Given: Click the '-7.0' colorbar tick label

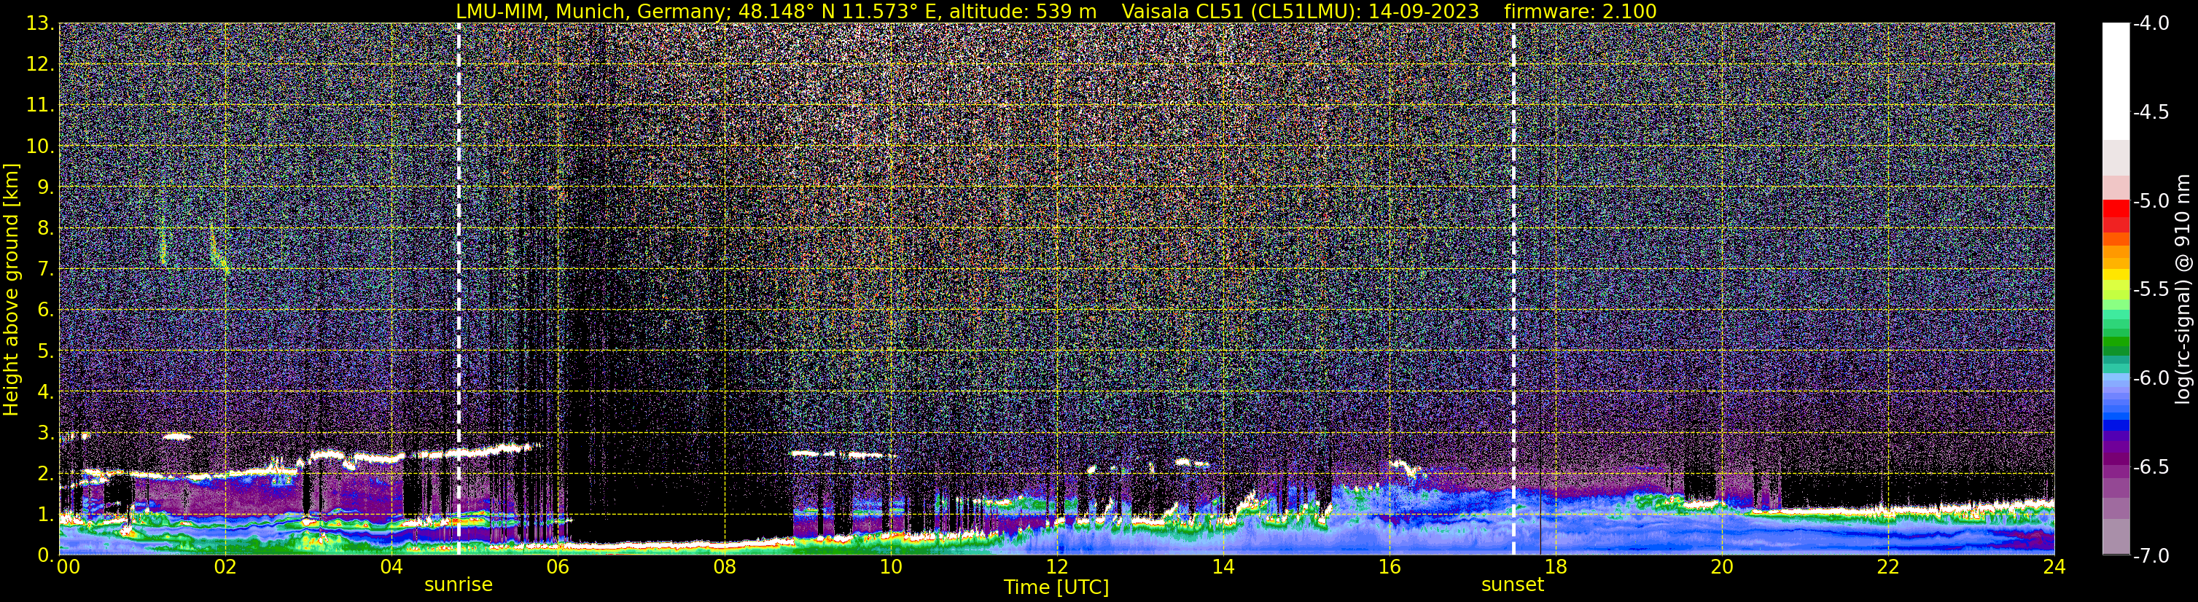Looking at the screenshot, I should click(2151, 555).
